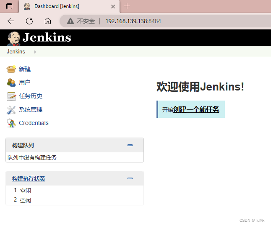Click the 欢迎使用Jenkins! heading
The height and width of the screenshot is (226, 271).
(x=200, y=87)
